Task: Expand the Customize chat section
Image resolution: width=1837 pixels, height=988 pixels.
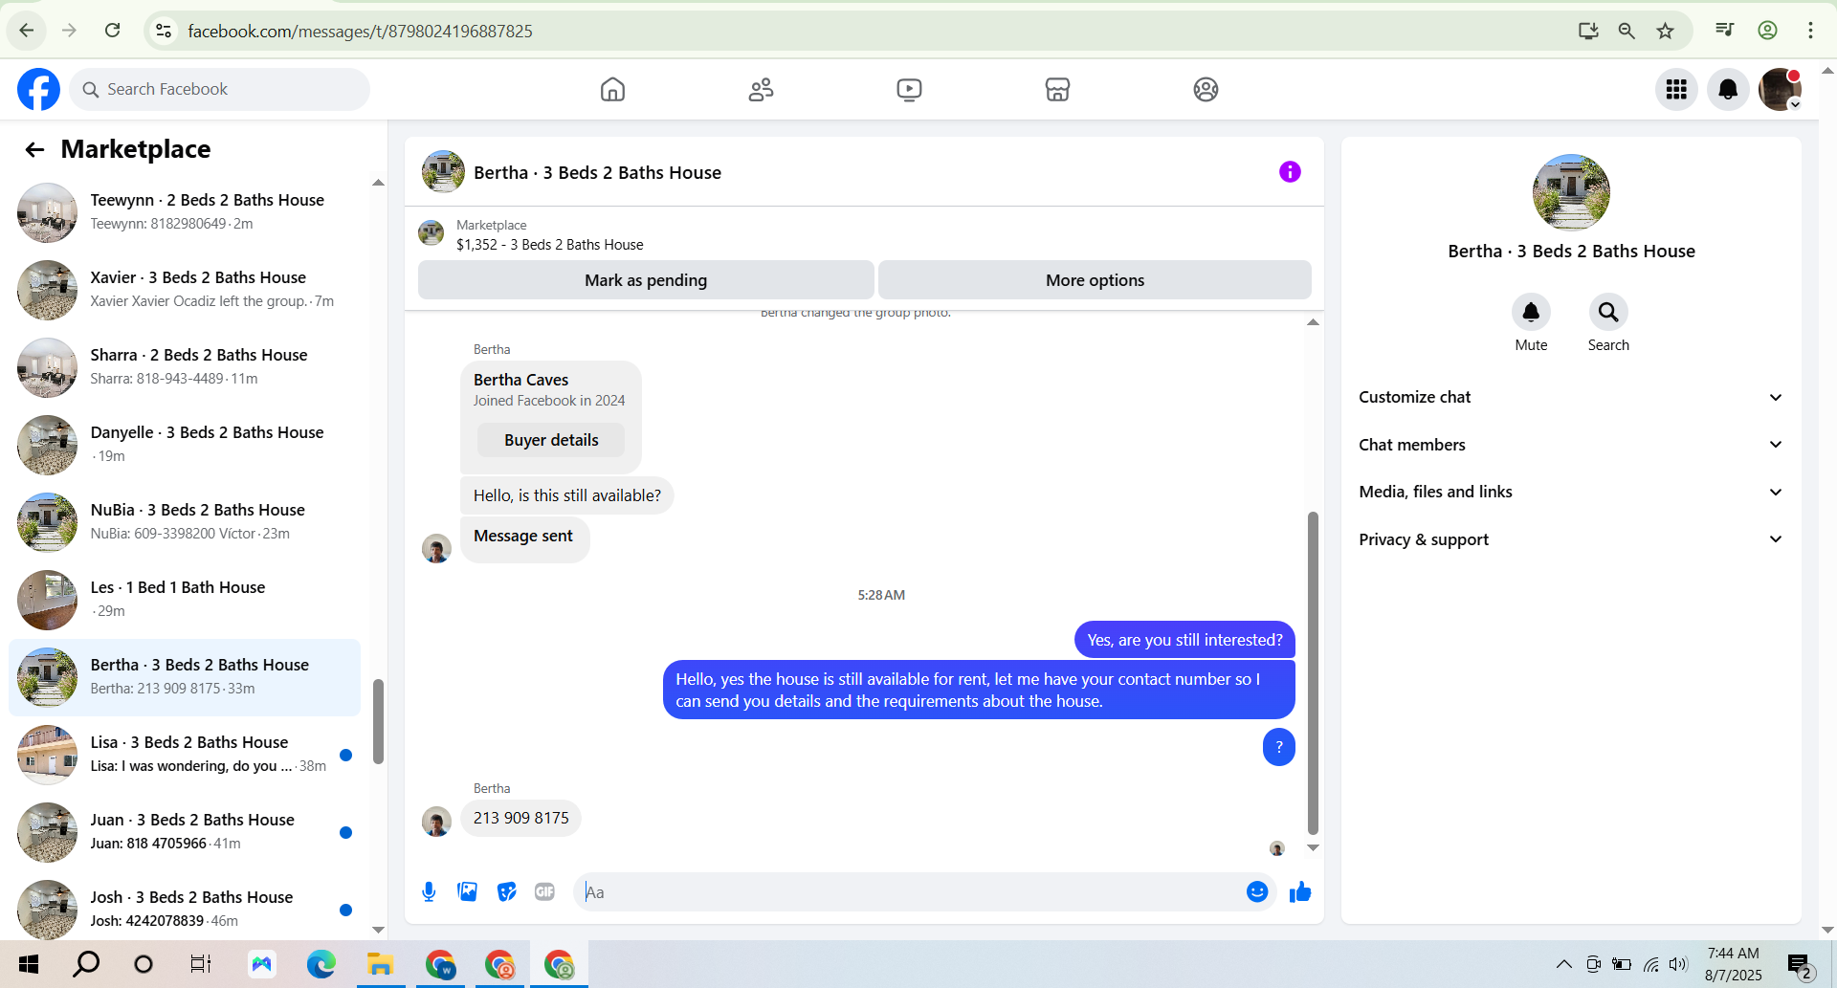Action: (1571, 397)
